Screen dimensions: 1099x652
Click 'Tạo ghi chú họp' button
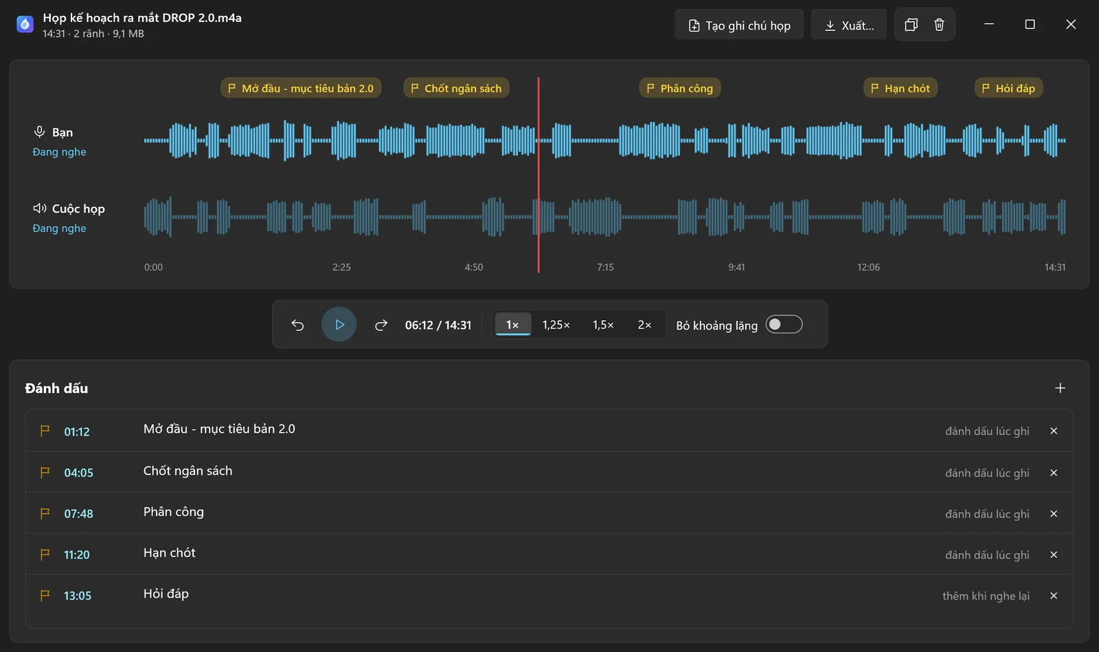739,25
